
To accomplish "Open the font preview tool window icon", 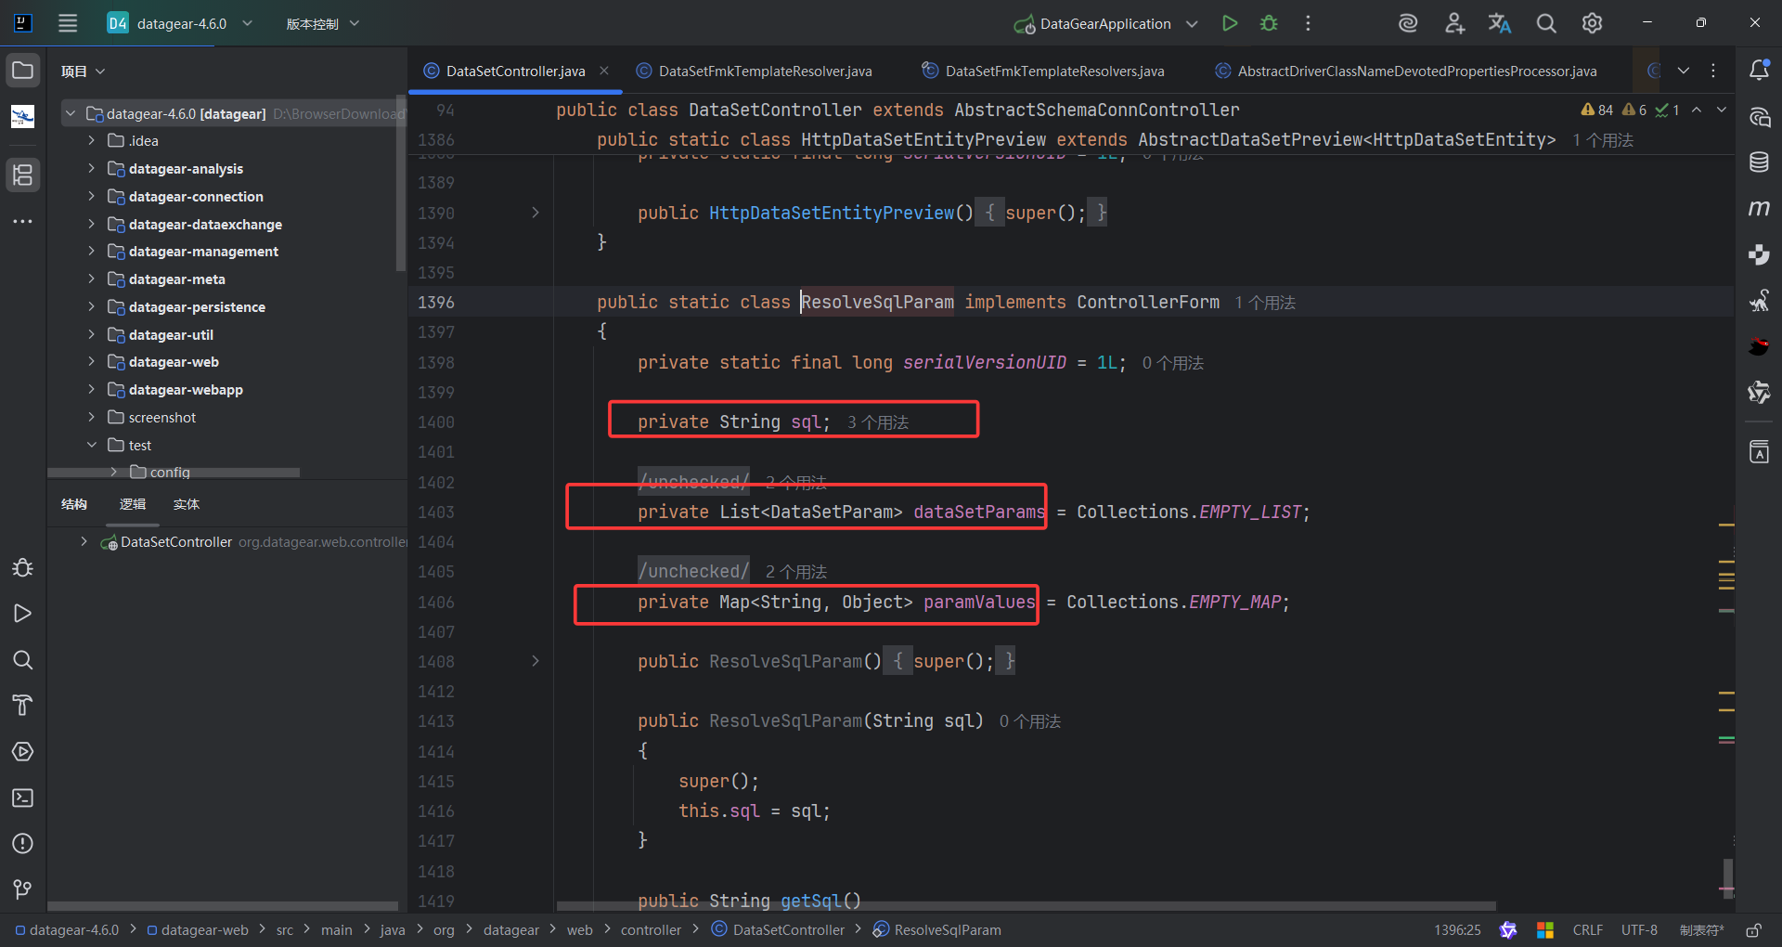I will click(x=1759, y=452).
